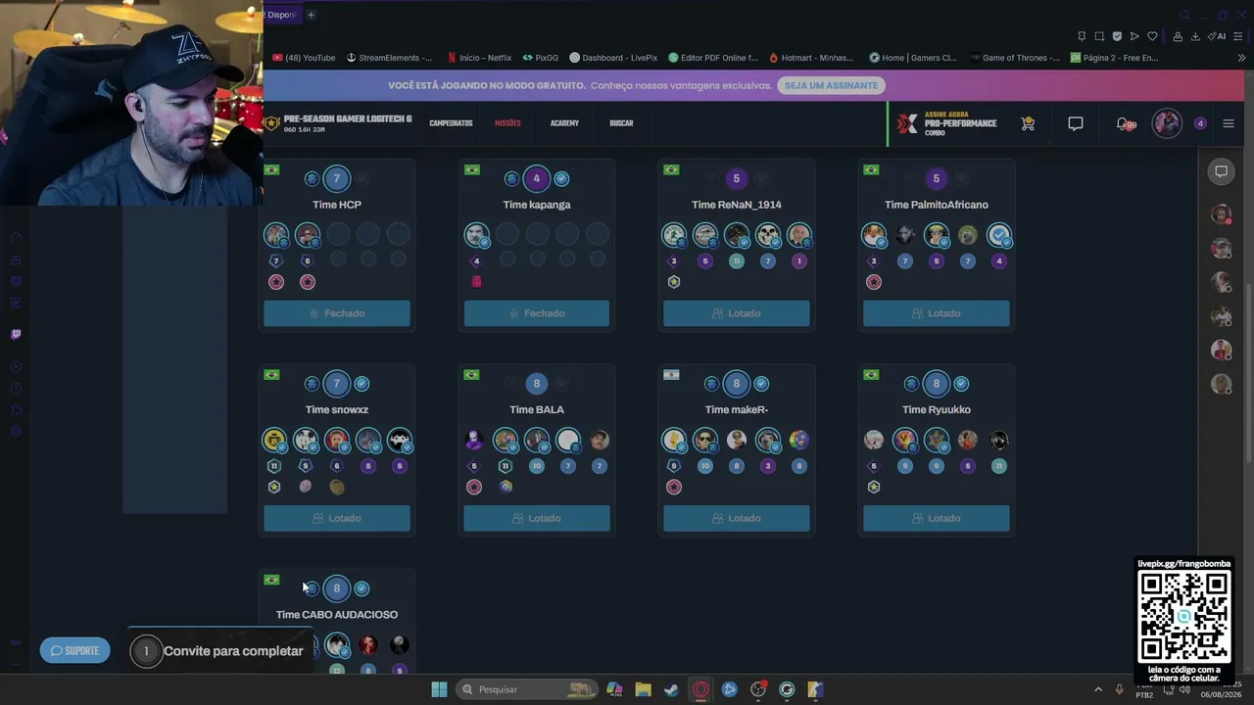Viewport: 1254px width, 705px height.
Task: Open a new browser tab with plus button
Action: click(x=311, y=15)
